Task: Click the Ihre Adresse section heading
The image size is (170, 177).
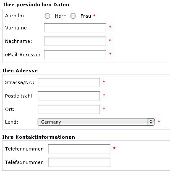Action: (20, 71)
